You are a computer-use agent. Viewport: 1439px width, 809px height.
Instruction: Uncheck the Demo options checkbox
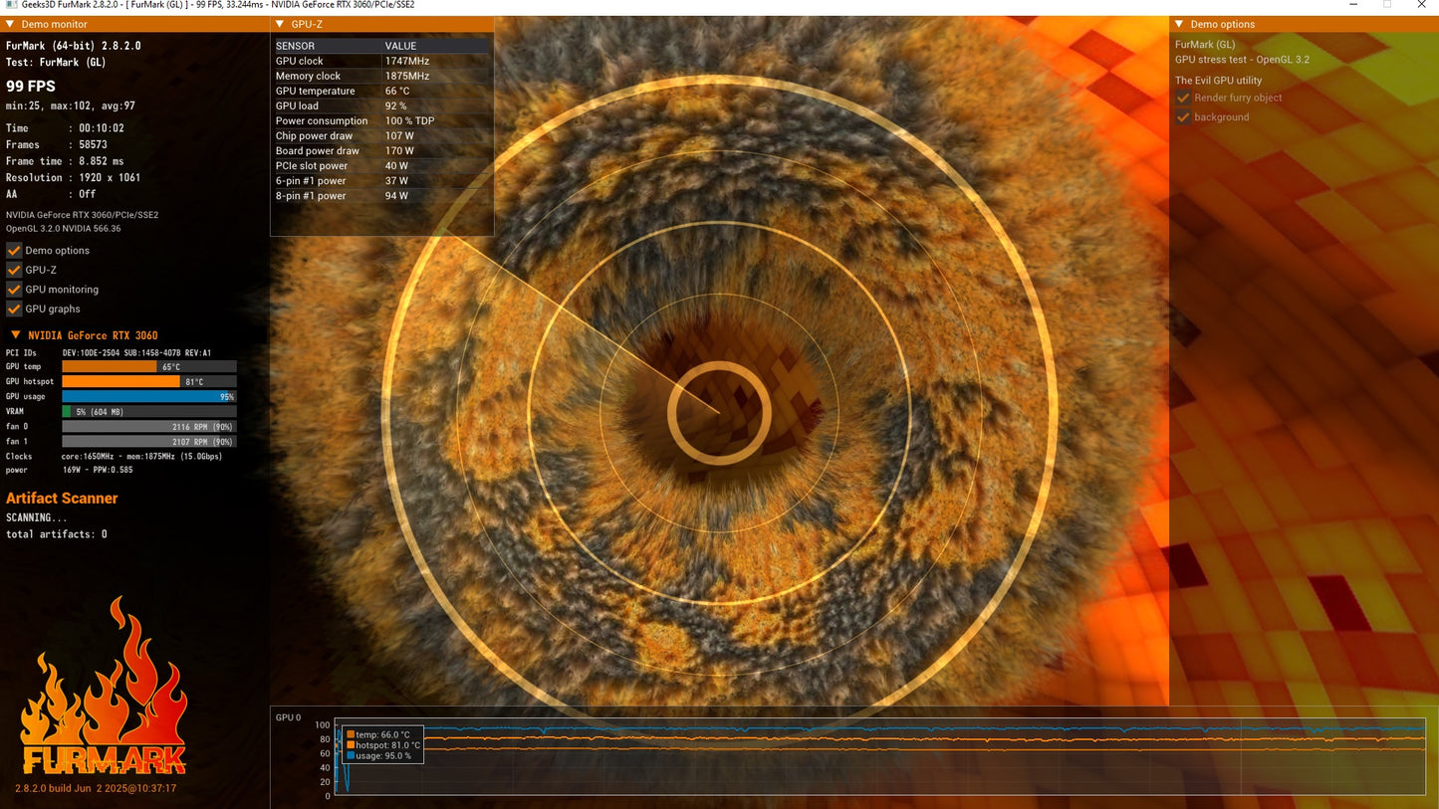14,251
